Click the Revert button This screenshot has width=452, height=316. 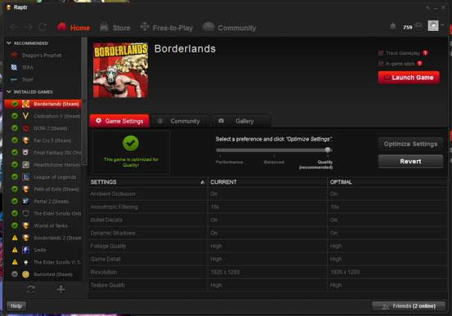(411, 161)
